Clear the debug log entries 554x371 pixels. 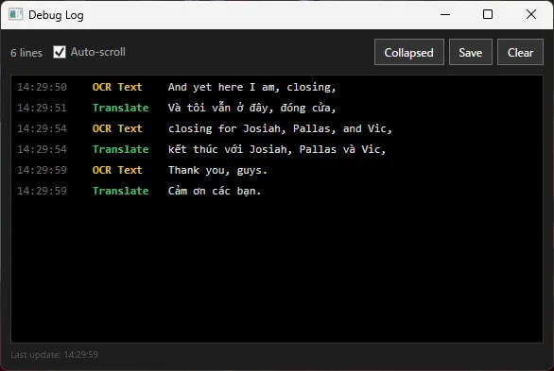pyautogui.click(x=520, y=52)
